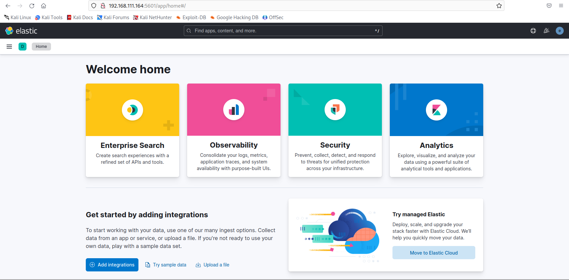Click the Security card icon

point(335,110)
